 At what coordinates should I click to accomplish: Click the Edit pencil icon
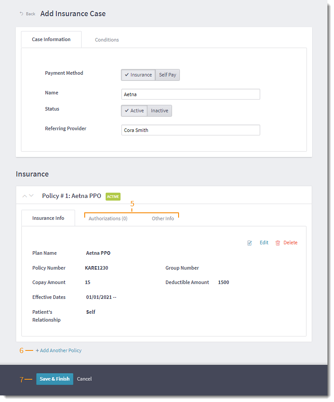pyautogui.click(x=249, y=243)
